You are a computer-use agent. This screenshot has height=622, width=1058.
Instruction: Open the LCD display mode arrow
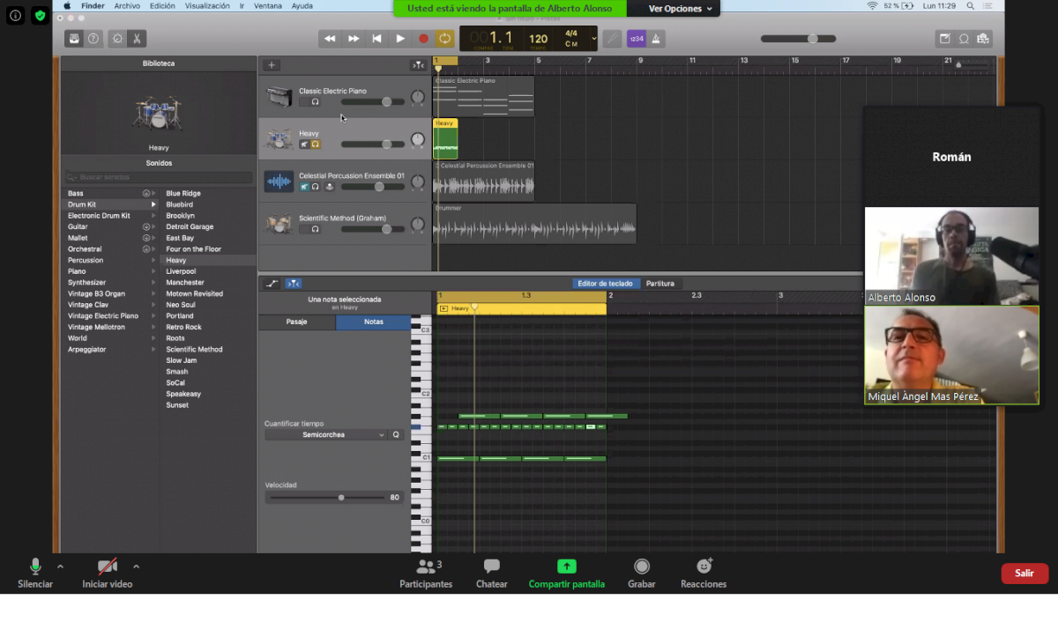point(593,39)
